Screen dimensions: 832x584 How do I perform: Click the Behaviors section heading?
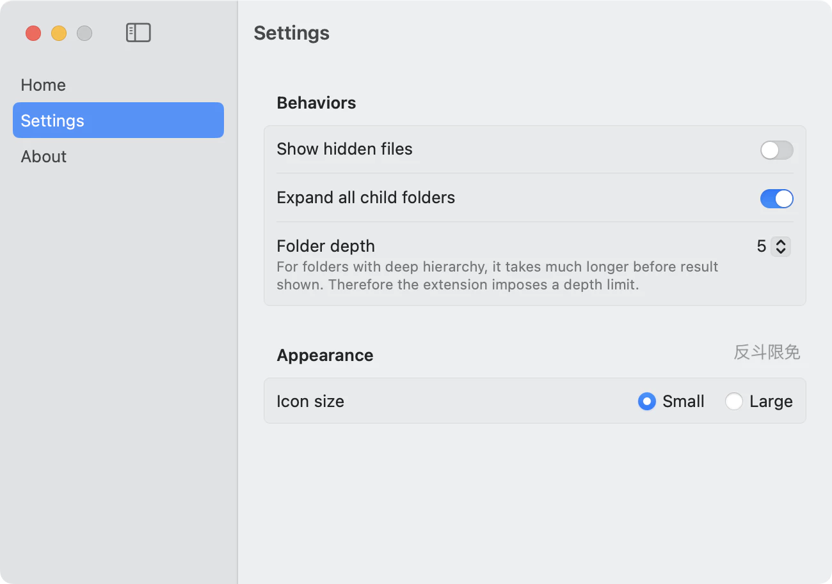pyautogui.click(x=316, y=103)
